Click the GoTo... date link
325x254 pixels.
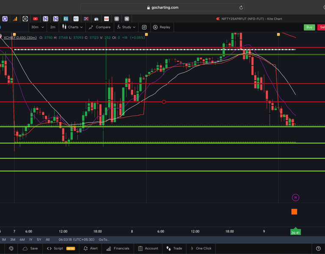click(104, 240)
